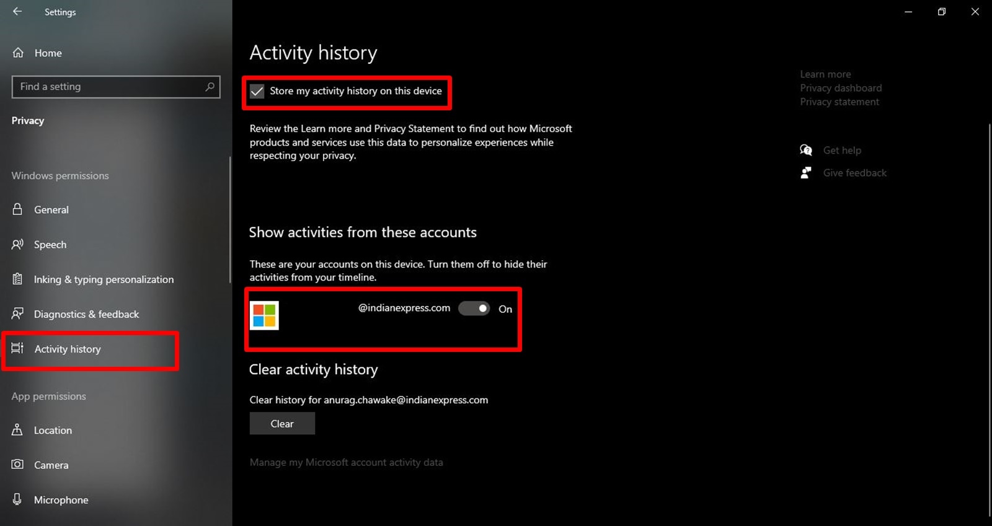
Task: Focus the Find a setting search box
Action: coord(116,87)
